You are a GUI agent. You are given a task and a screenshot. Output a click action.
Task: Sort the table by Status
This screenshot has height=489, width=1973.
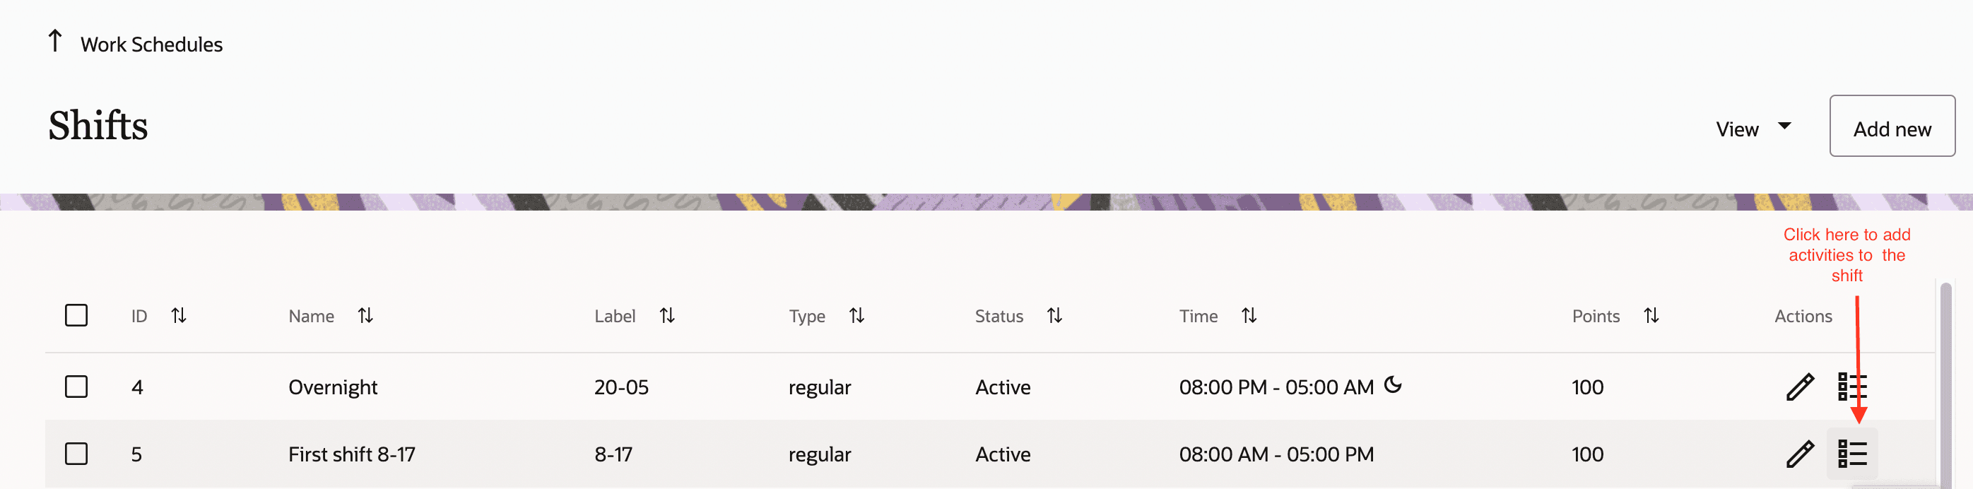tap(1054, 315)
